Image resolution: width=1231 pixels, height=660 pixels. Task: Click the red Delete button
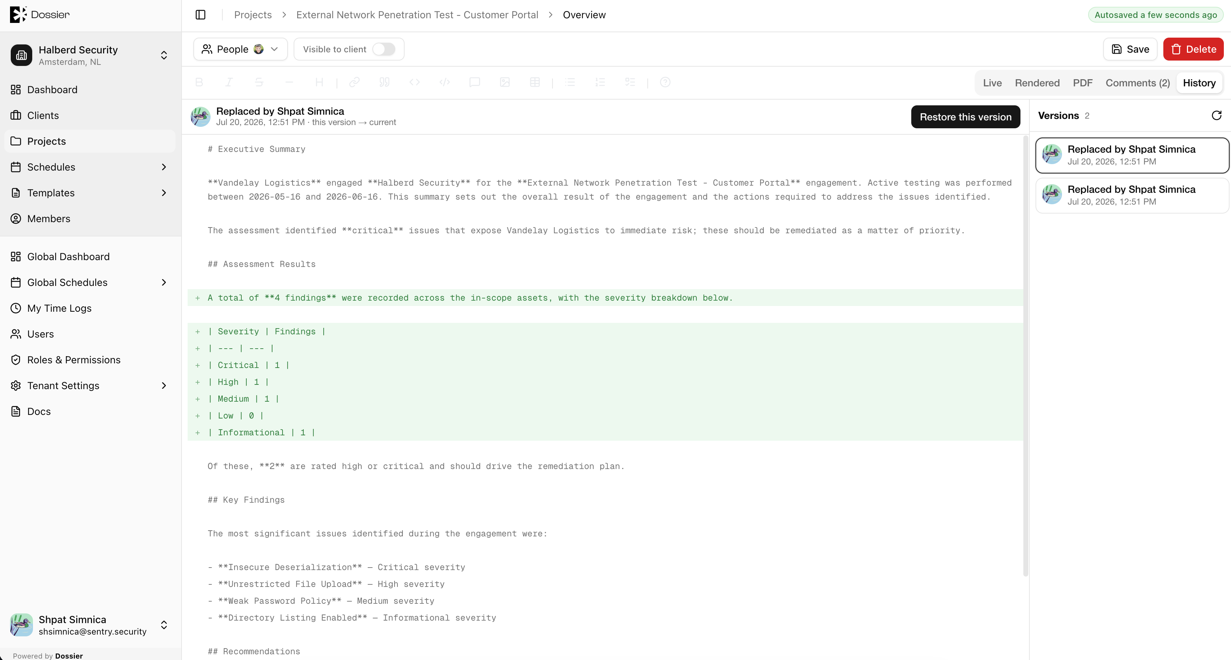tap(1194, 49)
